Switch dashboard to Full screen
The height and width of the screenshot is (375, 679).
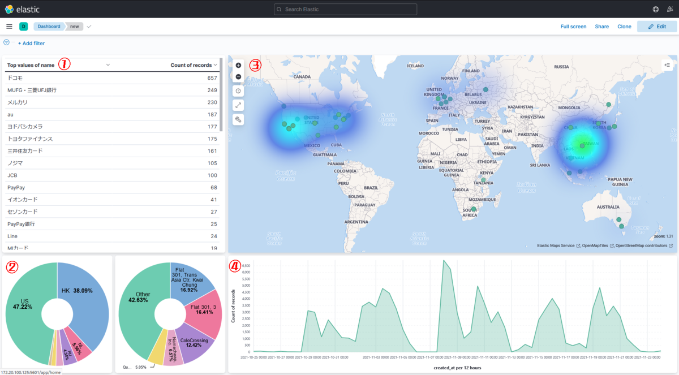(x=573, y=27)
